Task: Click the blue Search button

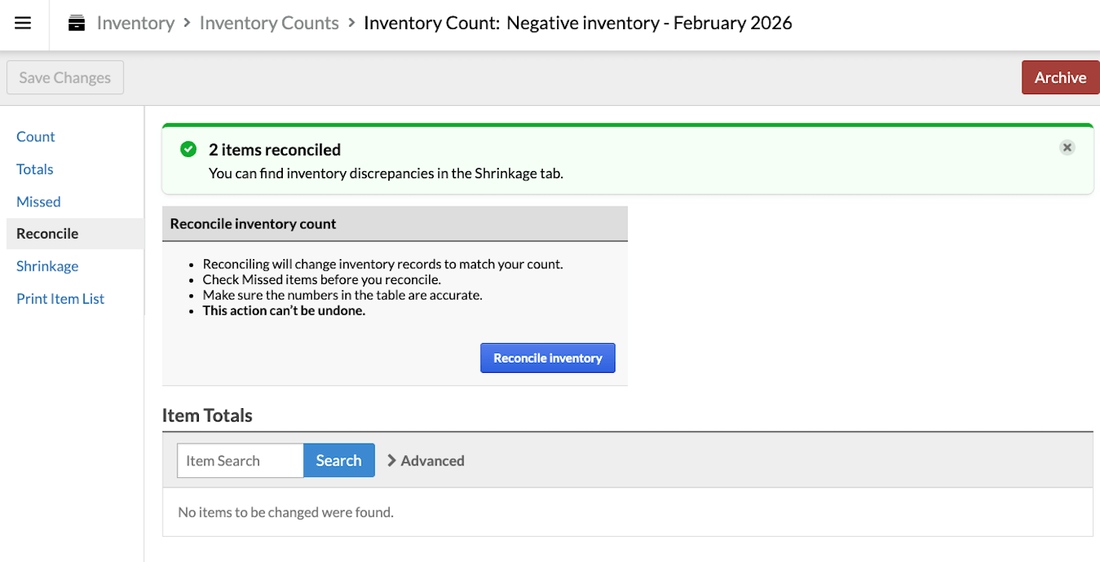Action: click(x=339, y=461)
